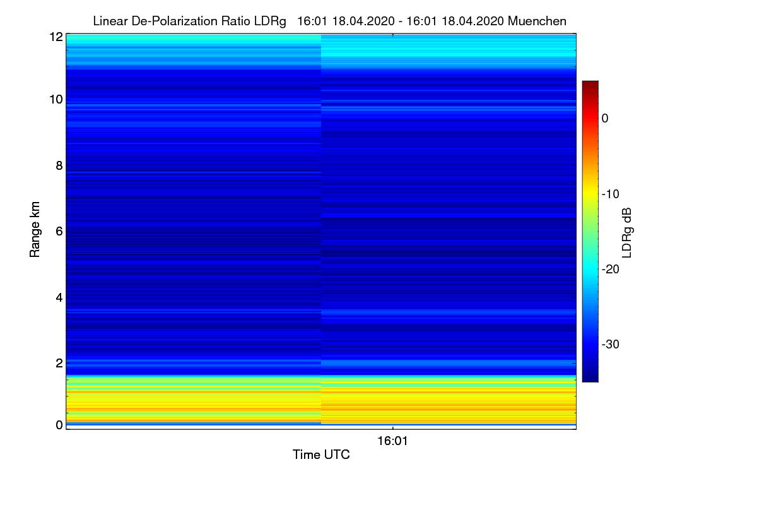
Task: Click the LDRg colorbar scale
Action: pyautogui.click(x=590, y=231)
